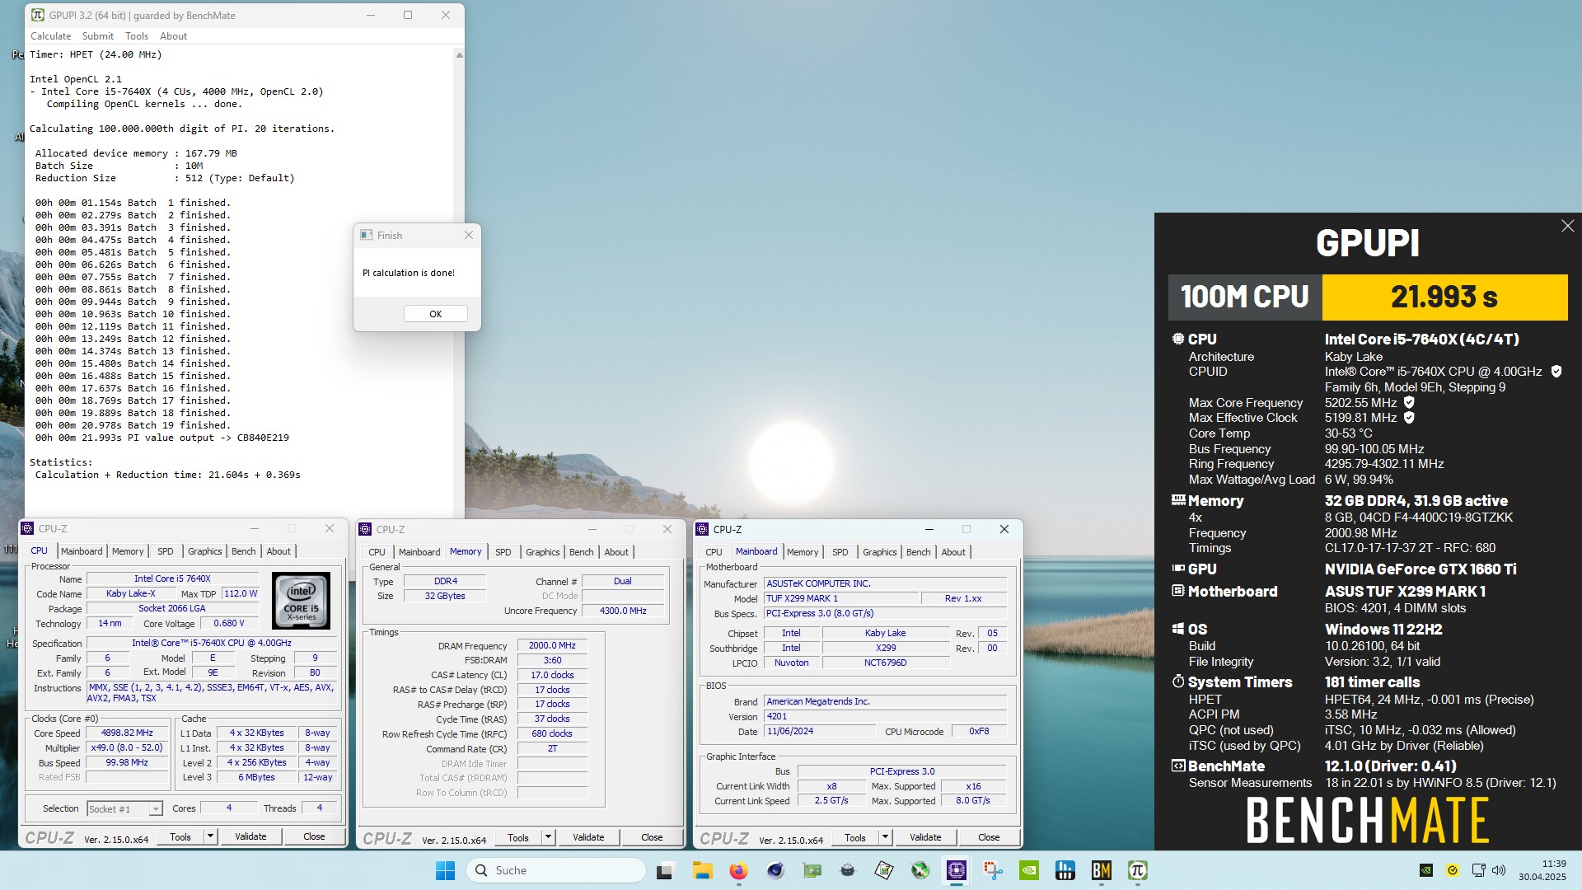
Task: Open SPD tab in right CPU-Z window
Action: pos(840,552)
